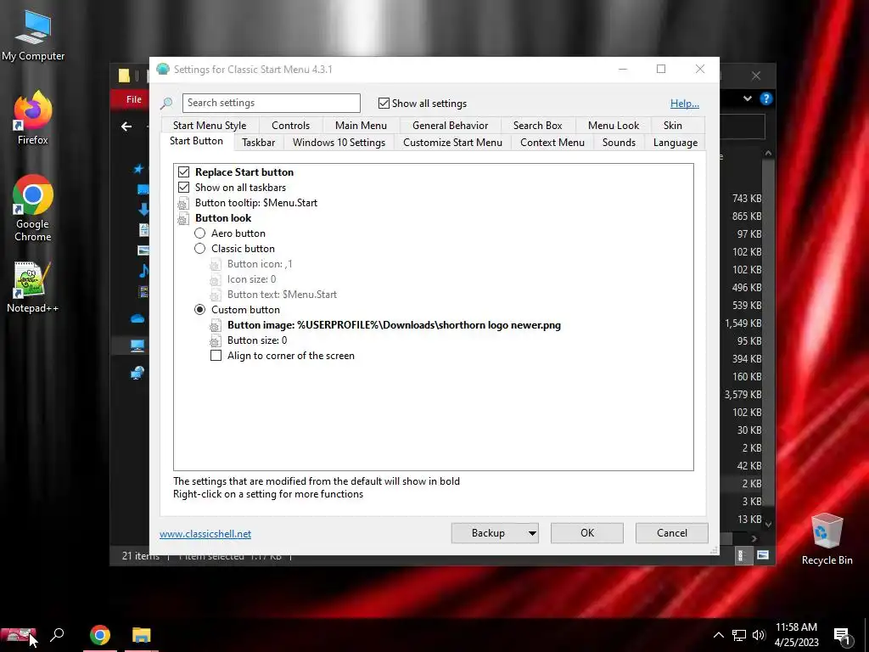Open the Help... link
This screenshot has height=652, width=869.
point(685,104)
